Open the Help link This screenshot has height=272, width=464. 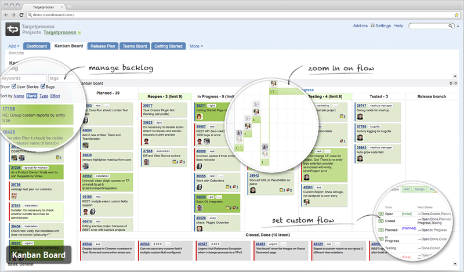pos(398,26)
